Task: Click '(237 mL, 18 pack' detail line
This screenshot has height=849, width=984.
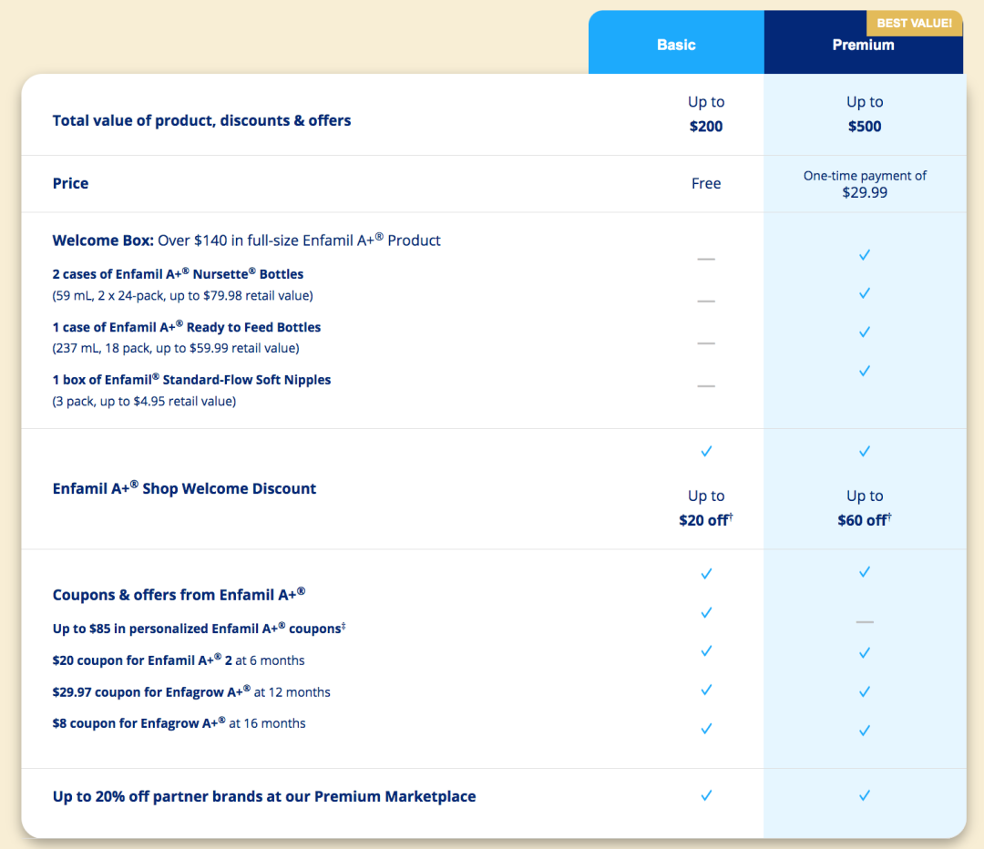Action: click(176, 348)
